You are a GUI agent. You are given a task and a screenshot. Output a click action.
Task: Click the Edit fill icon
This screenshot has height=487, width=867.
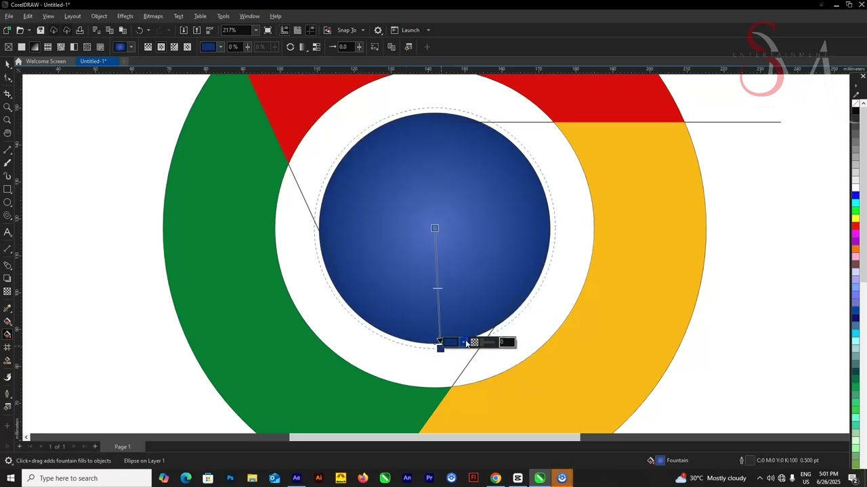[408, 47]
